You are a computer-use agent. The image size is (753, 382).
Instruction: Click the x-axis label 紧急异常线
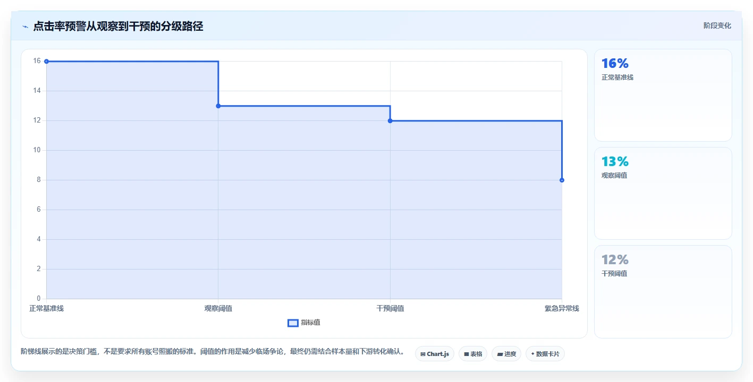pyautogui.click(x=562, y=308)
